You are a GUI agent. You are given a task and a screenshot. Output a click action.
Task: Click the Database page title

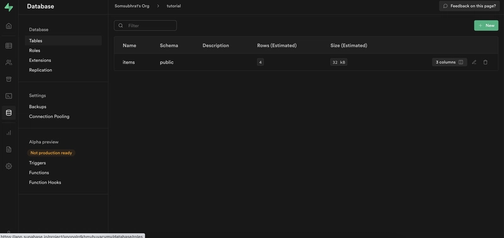[x=40, y=6]
